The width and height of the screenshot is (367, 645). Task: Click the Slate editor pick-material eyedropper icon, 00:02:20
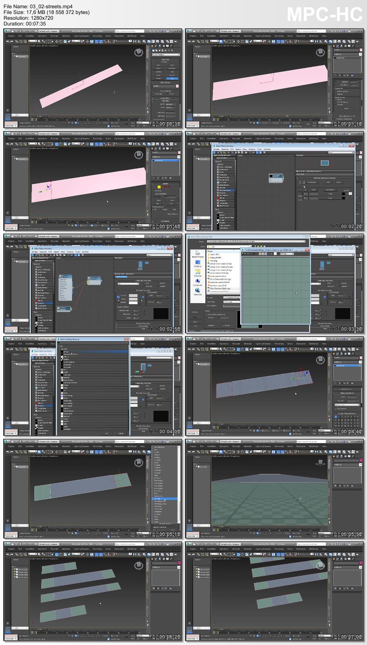pyautogui.click(x=218, y=152)
